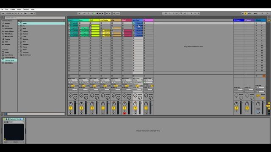Click the Arrangement Record button
271x152 pixels.
click(x=100, y=13)
